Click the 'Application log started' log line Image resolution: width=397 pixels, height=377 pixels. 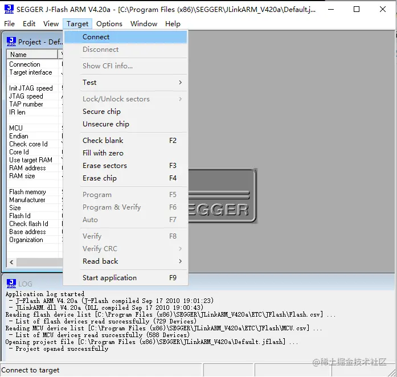tap(45, 294)
